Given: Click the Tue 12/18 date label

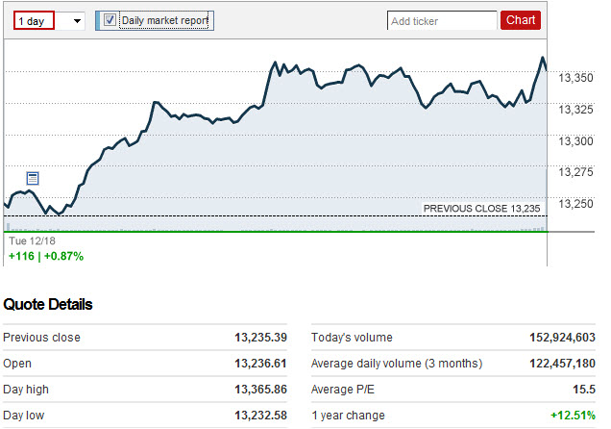Looking at the screenshot, I should click(32, 240).
